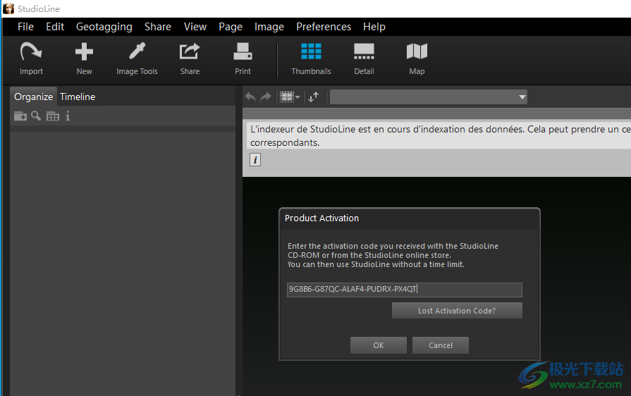Open the View menu
The height and width of the screenshot is (396, 631).
coord(195,27)
